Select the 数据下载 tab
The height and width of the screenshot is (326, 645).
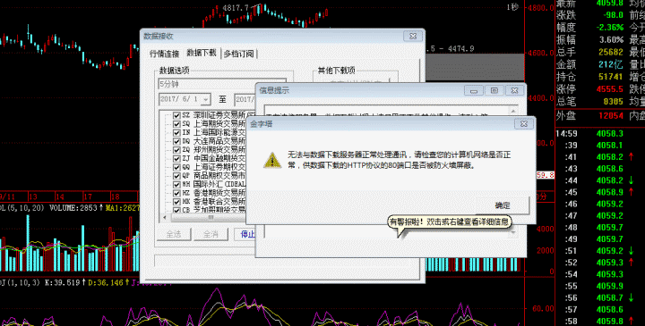coord(202,53)
